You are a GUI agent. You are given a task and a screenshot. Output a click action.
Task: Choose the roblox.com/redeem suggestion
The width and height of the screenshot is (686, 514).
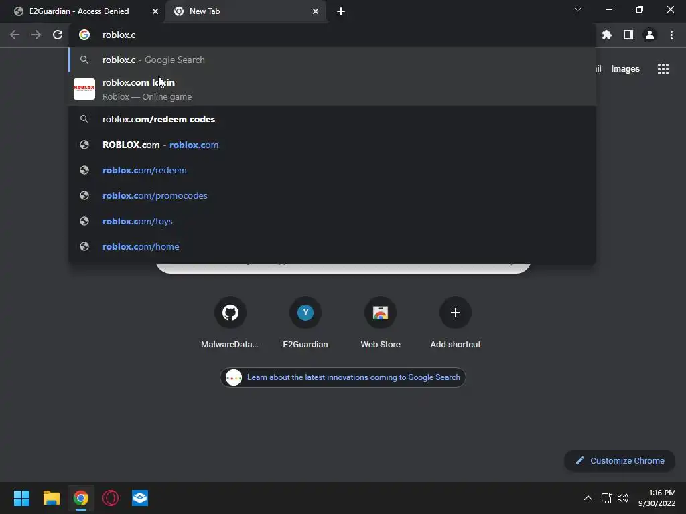click(332, 170)
